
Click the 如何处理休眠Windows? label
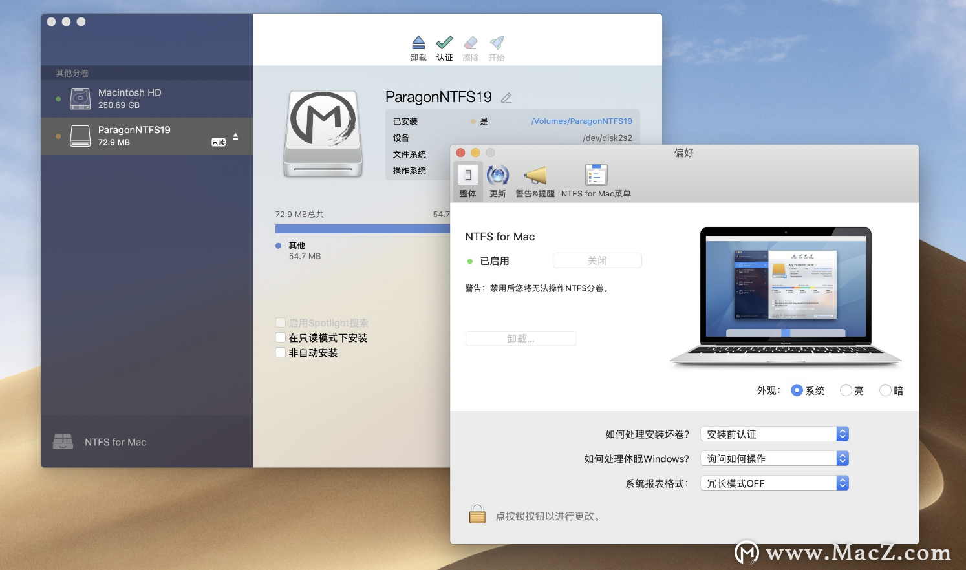click(637, 459)
